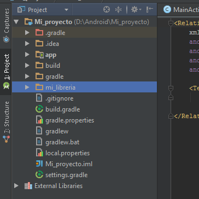Click the app module icon
Viewport: 199px width, 199px height.
[39, 55]
